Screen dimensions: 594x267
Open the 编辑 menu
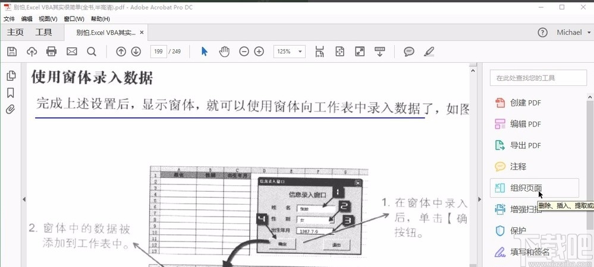pos(27,19)
